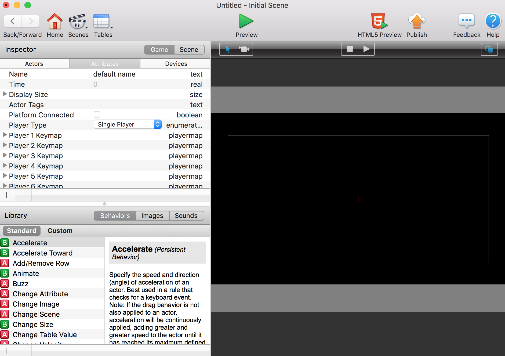Image resolution: width=505 pixels, height=356 pixels.
Task: Add a library item with the bottom plus
Action: (x=7, y=351)
